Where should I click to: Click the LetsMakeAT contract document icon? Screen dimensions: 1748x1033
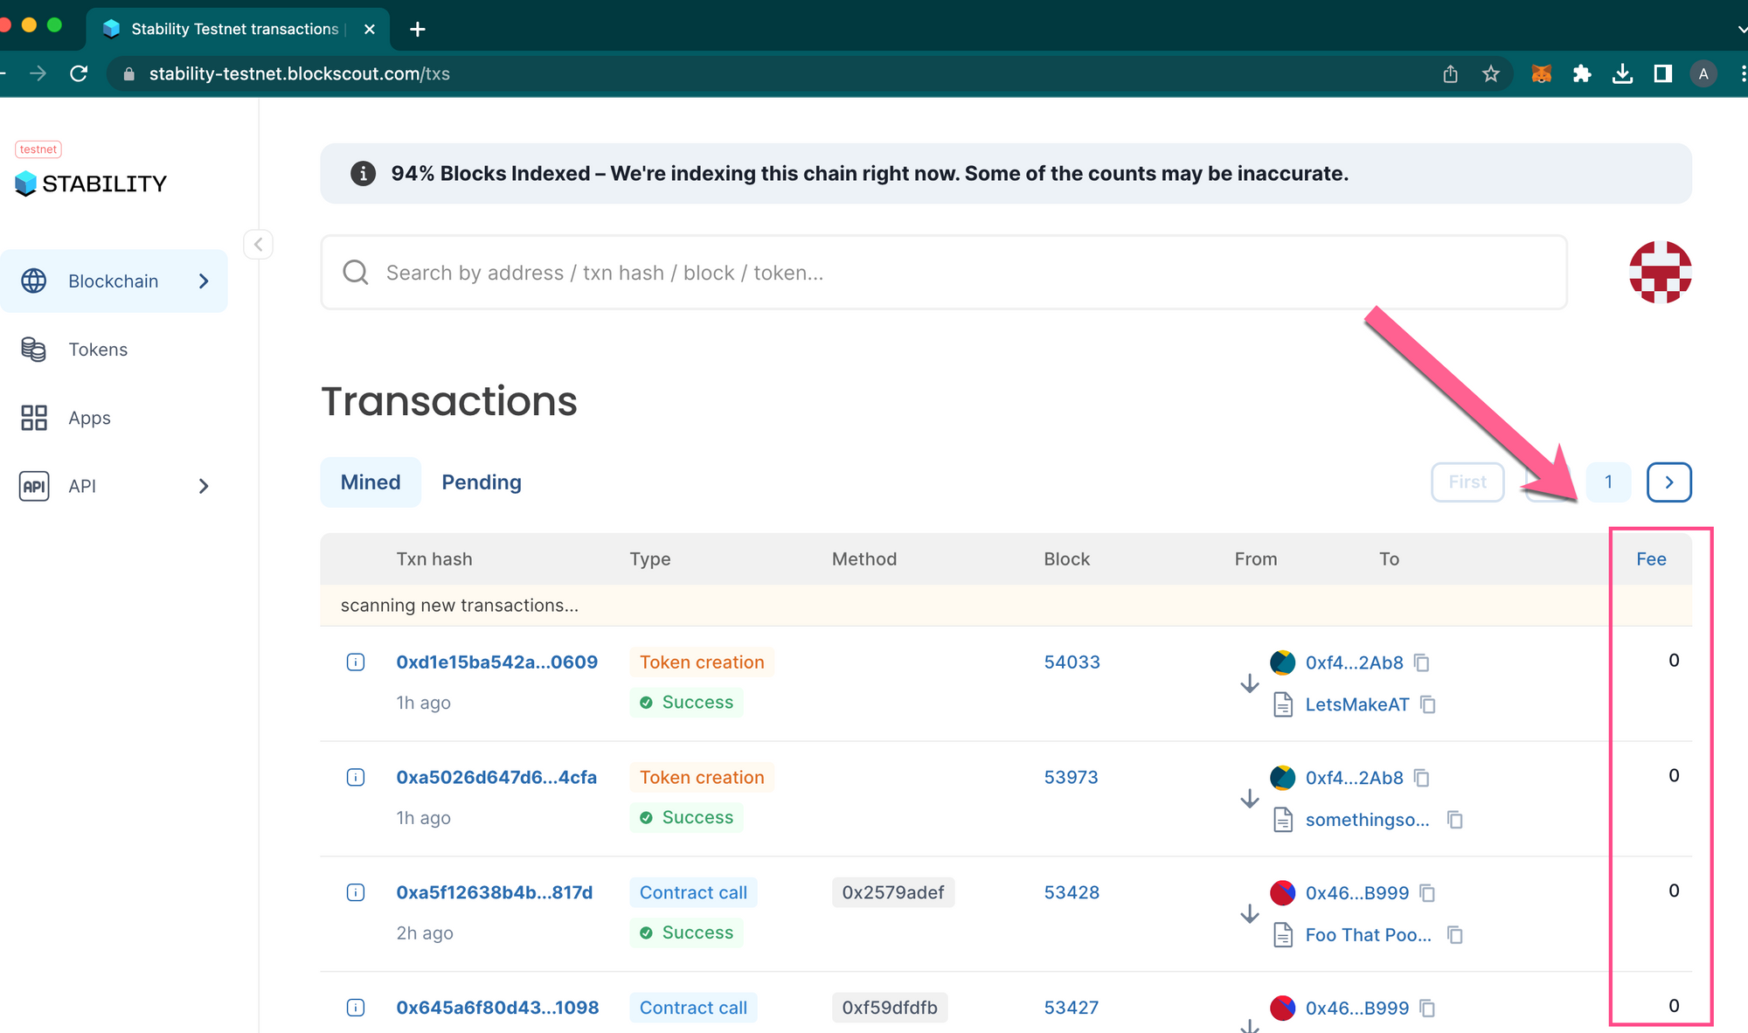[1283, 704]
